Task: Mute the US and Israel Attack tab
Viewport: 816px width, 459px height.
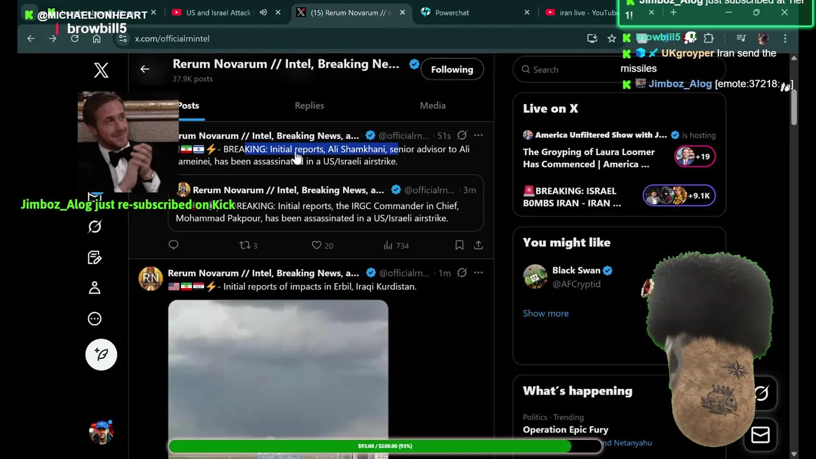Action: [263, 13]
